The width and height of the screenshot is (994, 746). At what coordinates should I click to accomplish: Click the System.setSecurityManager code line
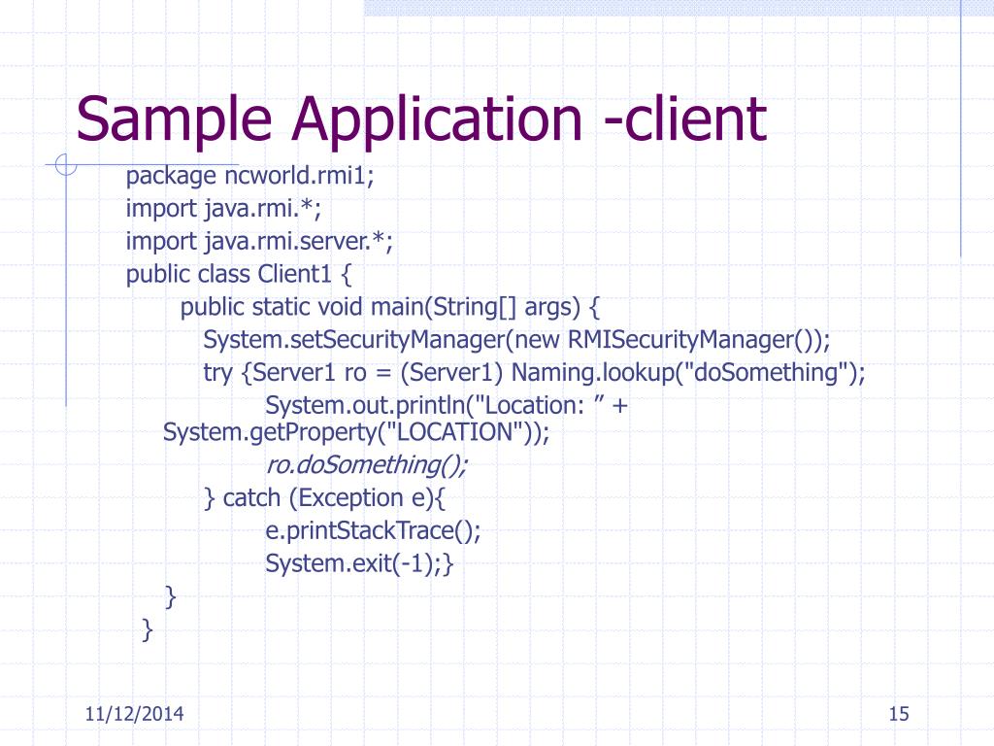(516, 341)
